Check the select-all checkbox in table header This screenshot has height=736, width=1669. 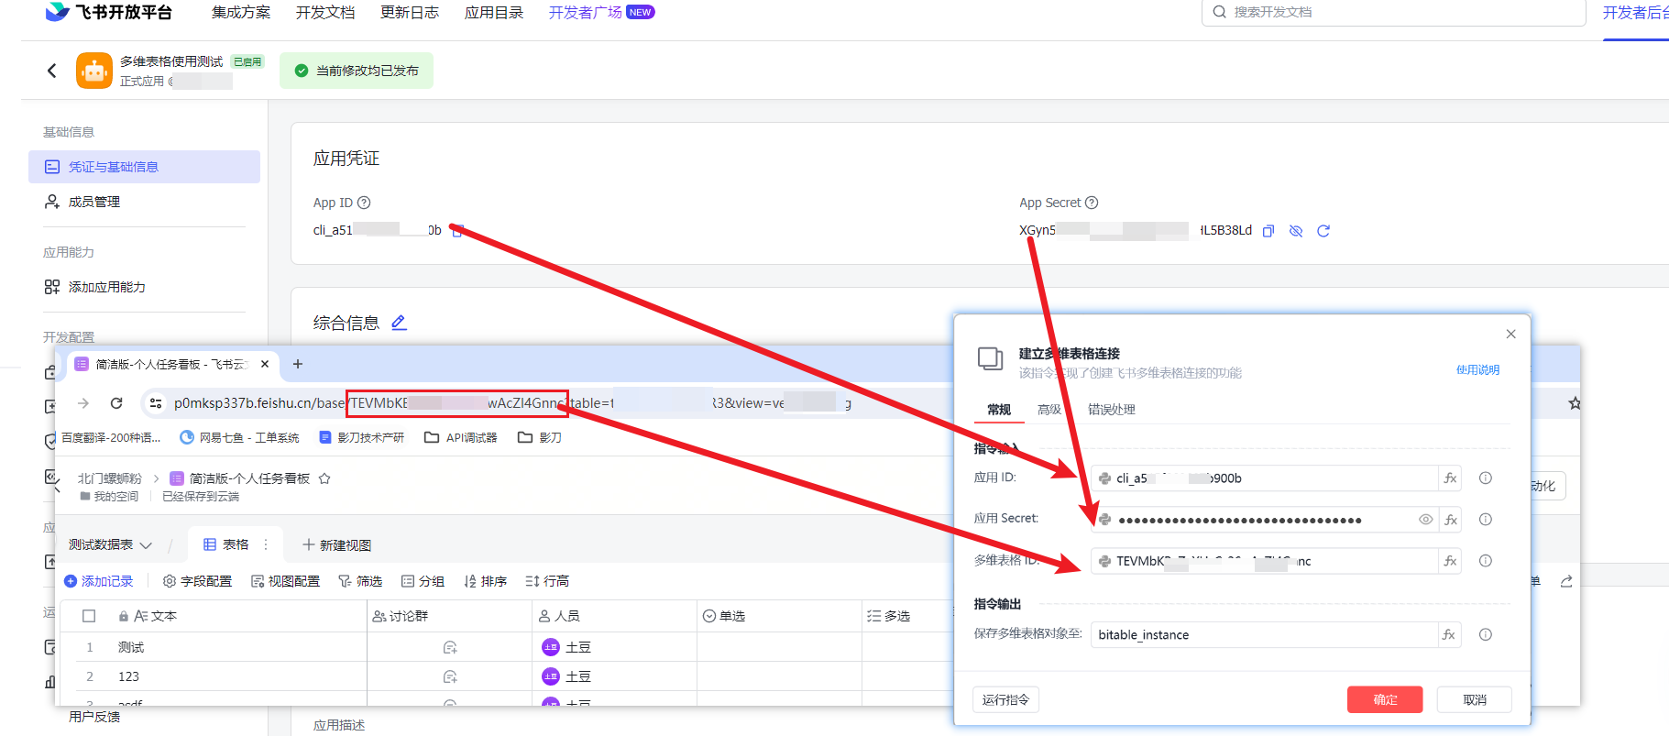point(89,616)
